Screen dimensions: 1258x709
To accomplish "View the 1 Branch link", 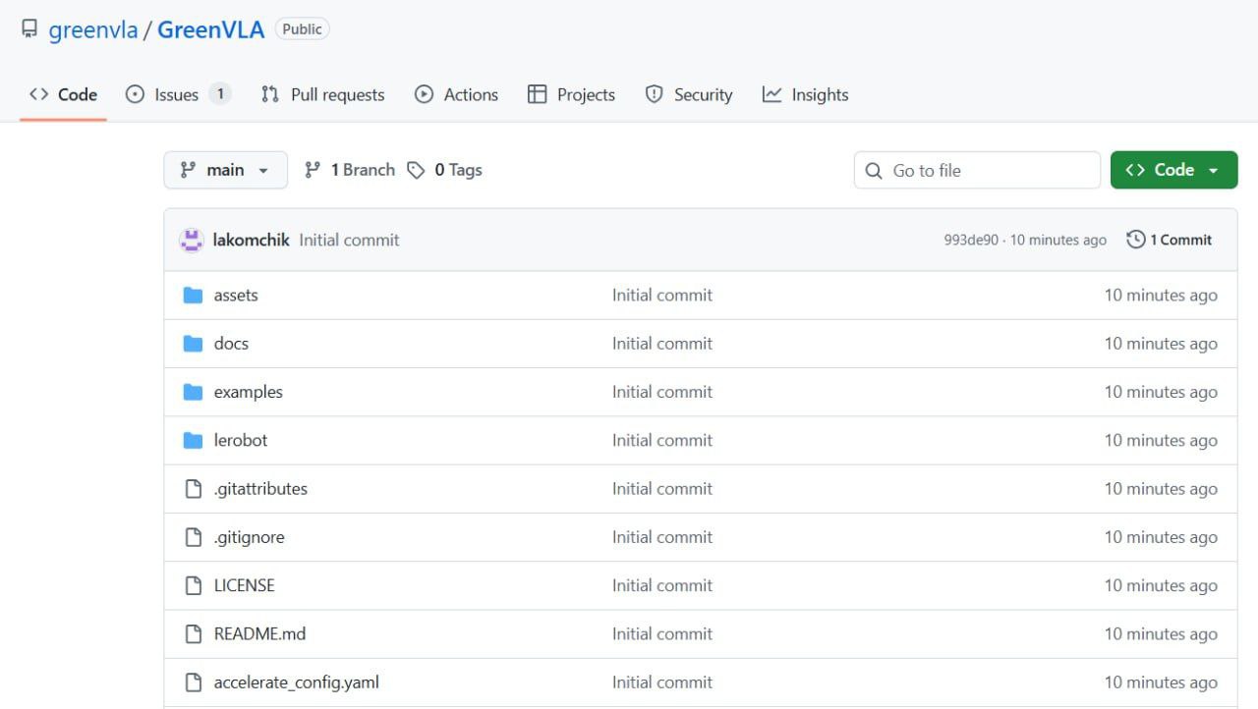I will (350, 170).
